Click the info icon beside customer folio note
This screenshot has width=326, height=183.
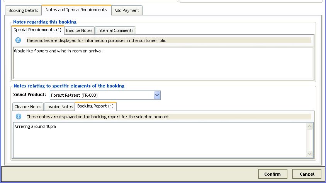[18, 40]
